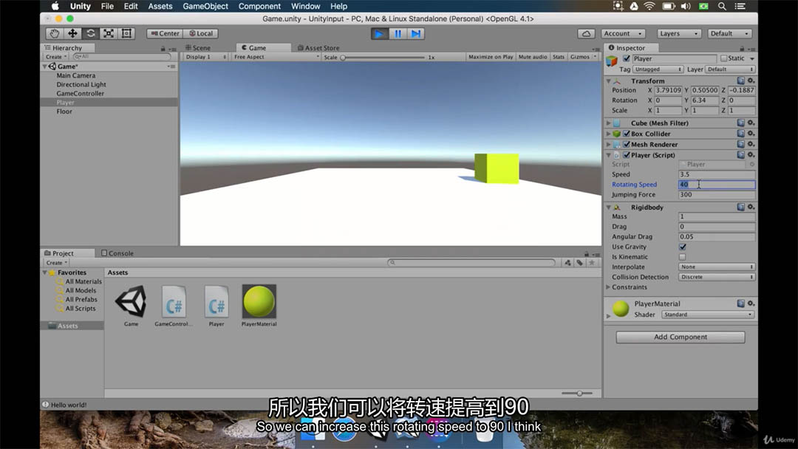The height and width of the screenshot is (449, 798).
Task: Click the Add Component button
Action: 681,337
